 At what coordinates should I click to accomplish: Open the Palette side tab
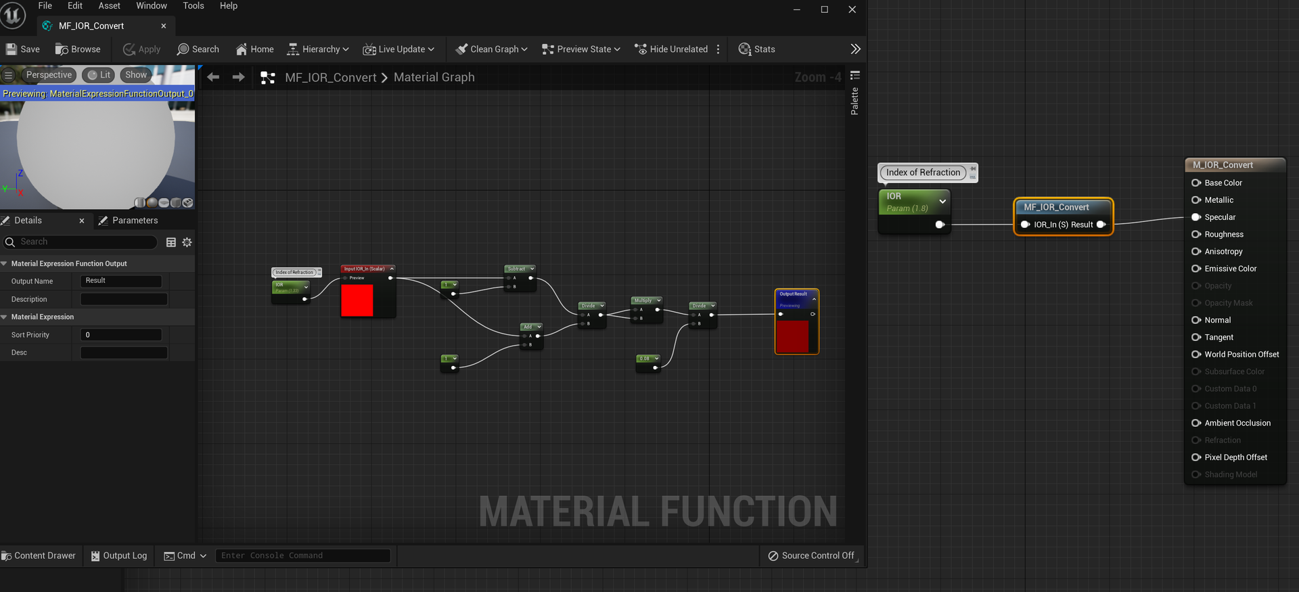[x=854, y=94]
